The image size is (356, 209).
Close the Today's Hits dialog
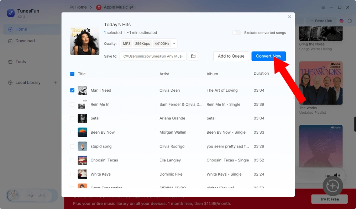[289, 17]
